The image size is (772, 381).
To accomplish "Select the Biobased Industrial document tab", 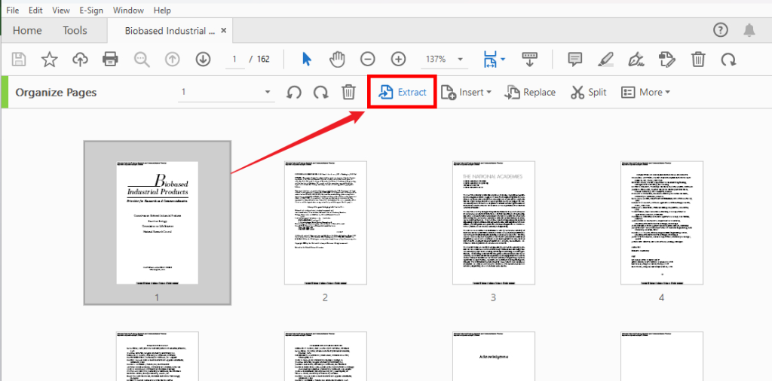I will [170, 31].
